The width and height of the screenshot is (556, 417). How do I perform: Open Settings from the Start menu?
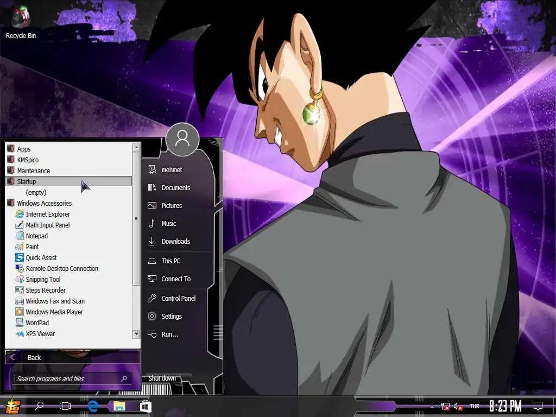(x=179, y=317)
